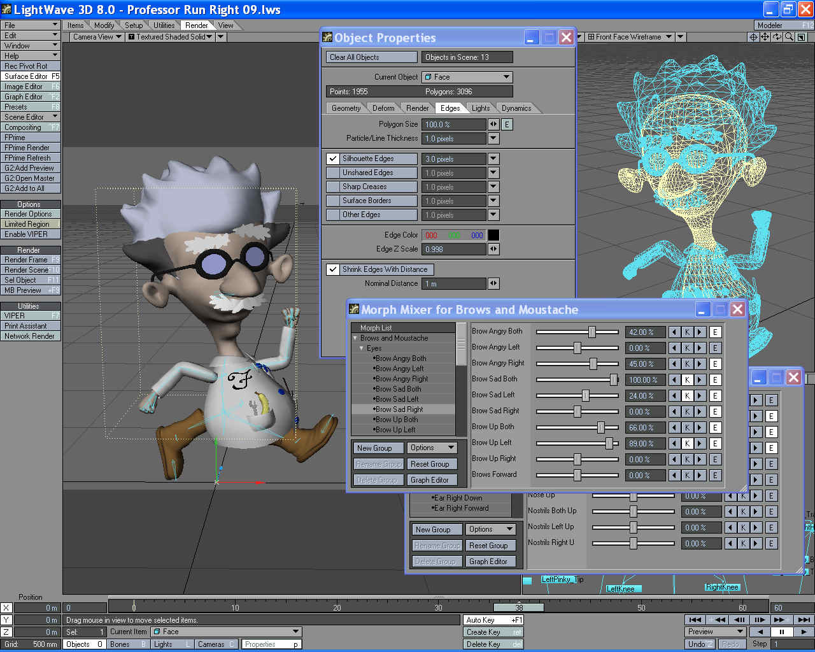Click the viewport zoom magnifier icon
The image size is (815, 652).
790,37
